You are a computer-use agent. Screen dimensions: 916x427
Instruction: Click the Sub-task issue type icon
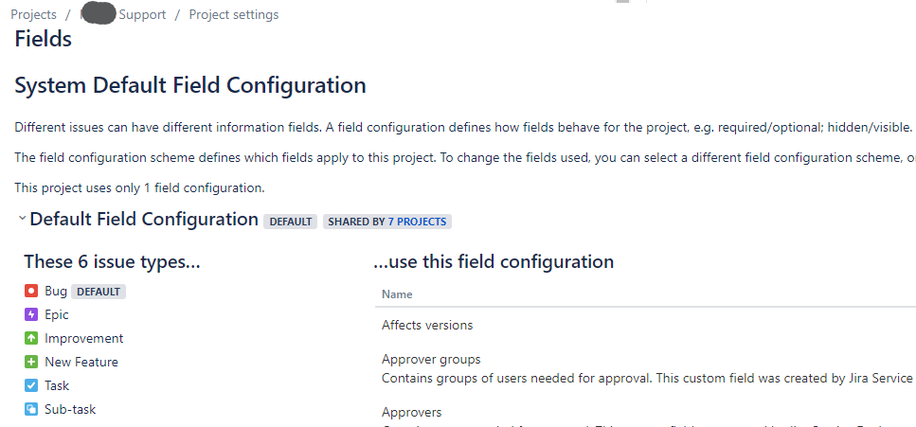pos(31,409)
